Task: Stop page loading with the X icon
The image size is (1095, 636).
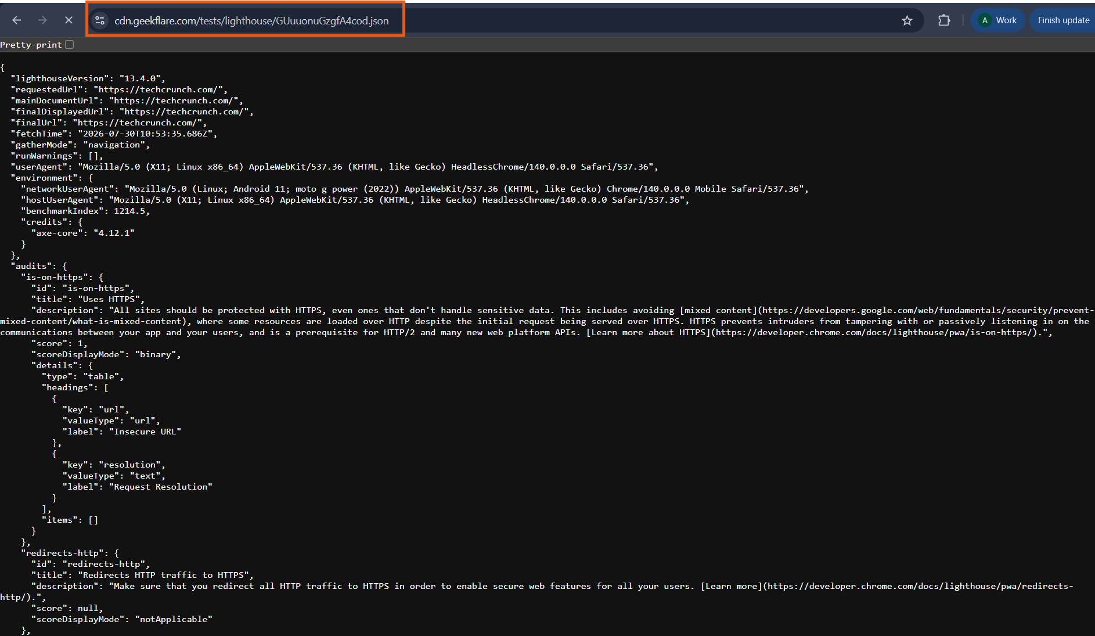Action: point(69,20)
